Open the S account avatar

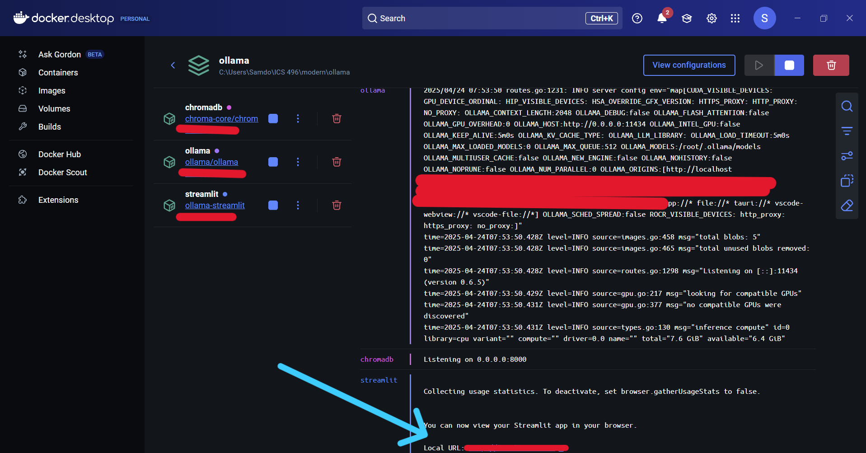764,18
